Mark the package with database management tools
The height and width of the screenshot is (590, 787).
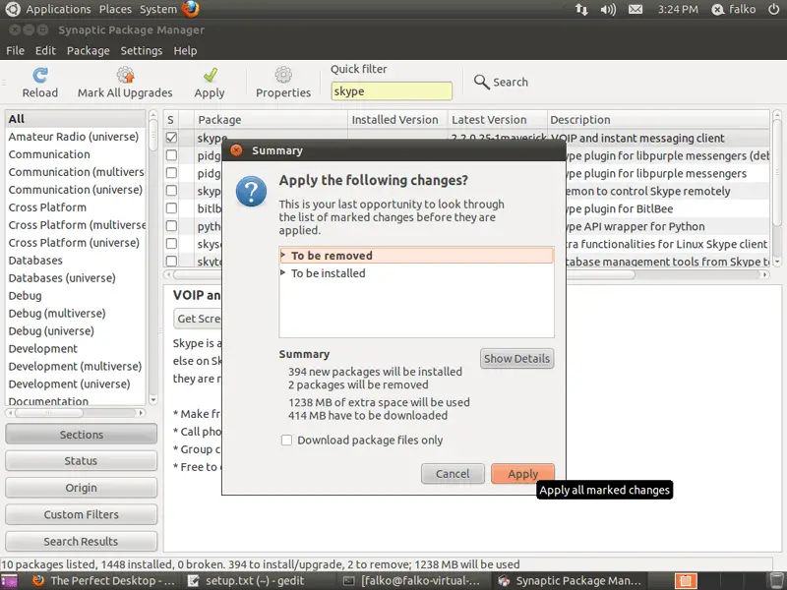click(x=171, y=261)
